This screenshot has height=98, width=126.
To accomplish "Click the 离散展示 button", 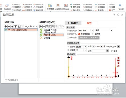I will pos(94,38).
